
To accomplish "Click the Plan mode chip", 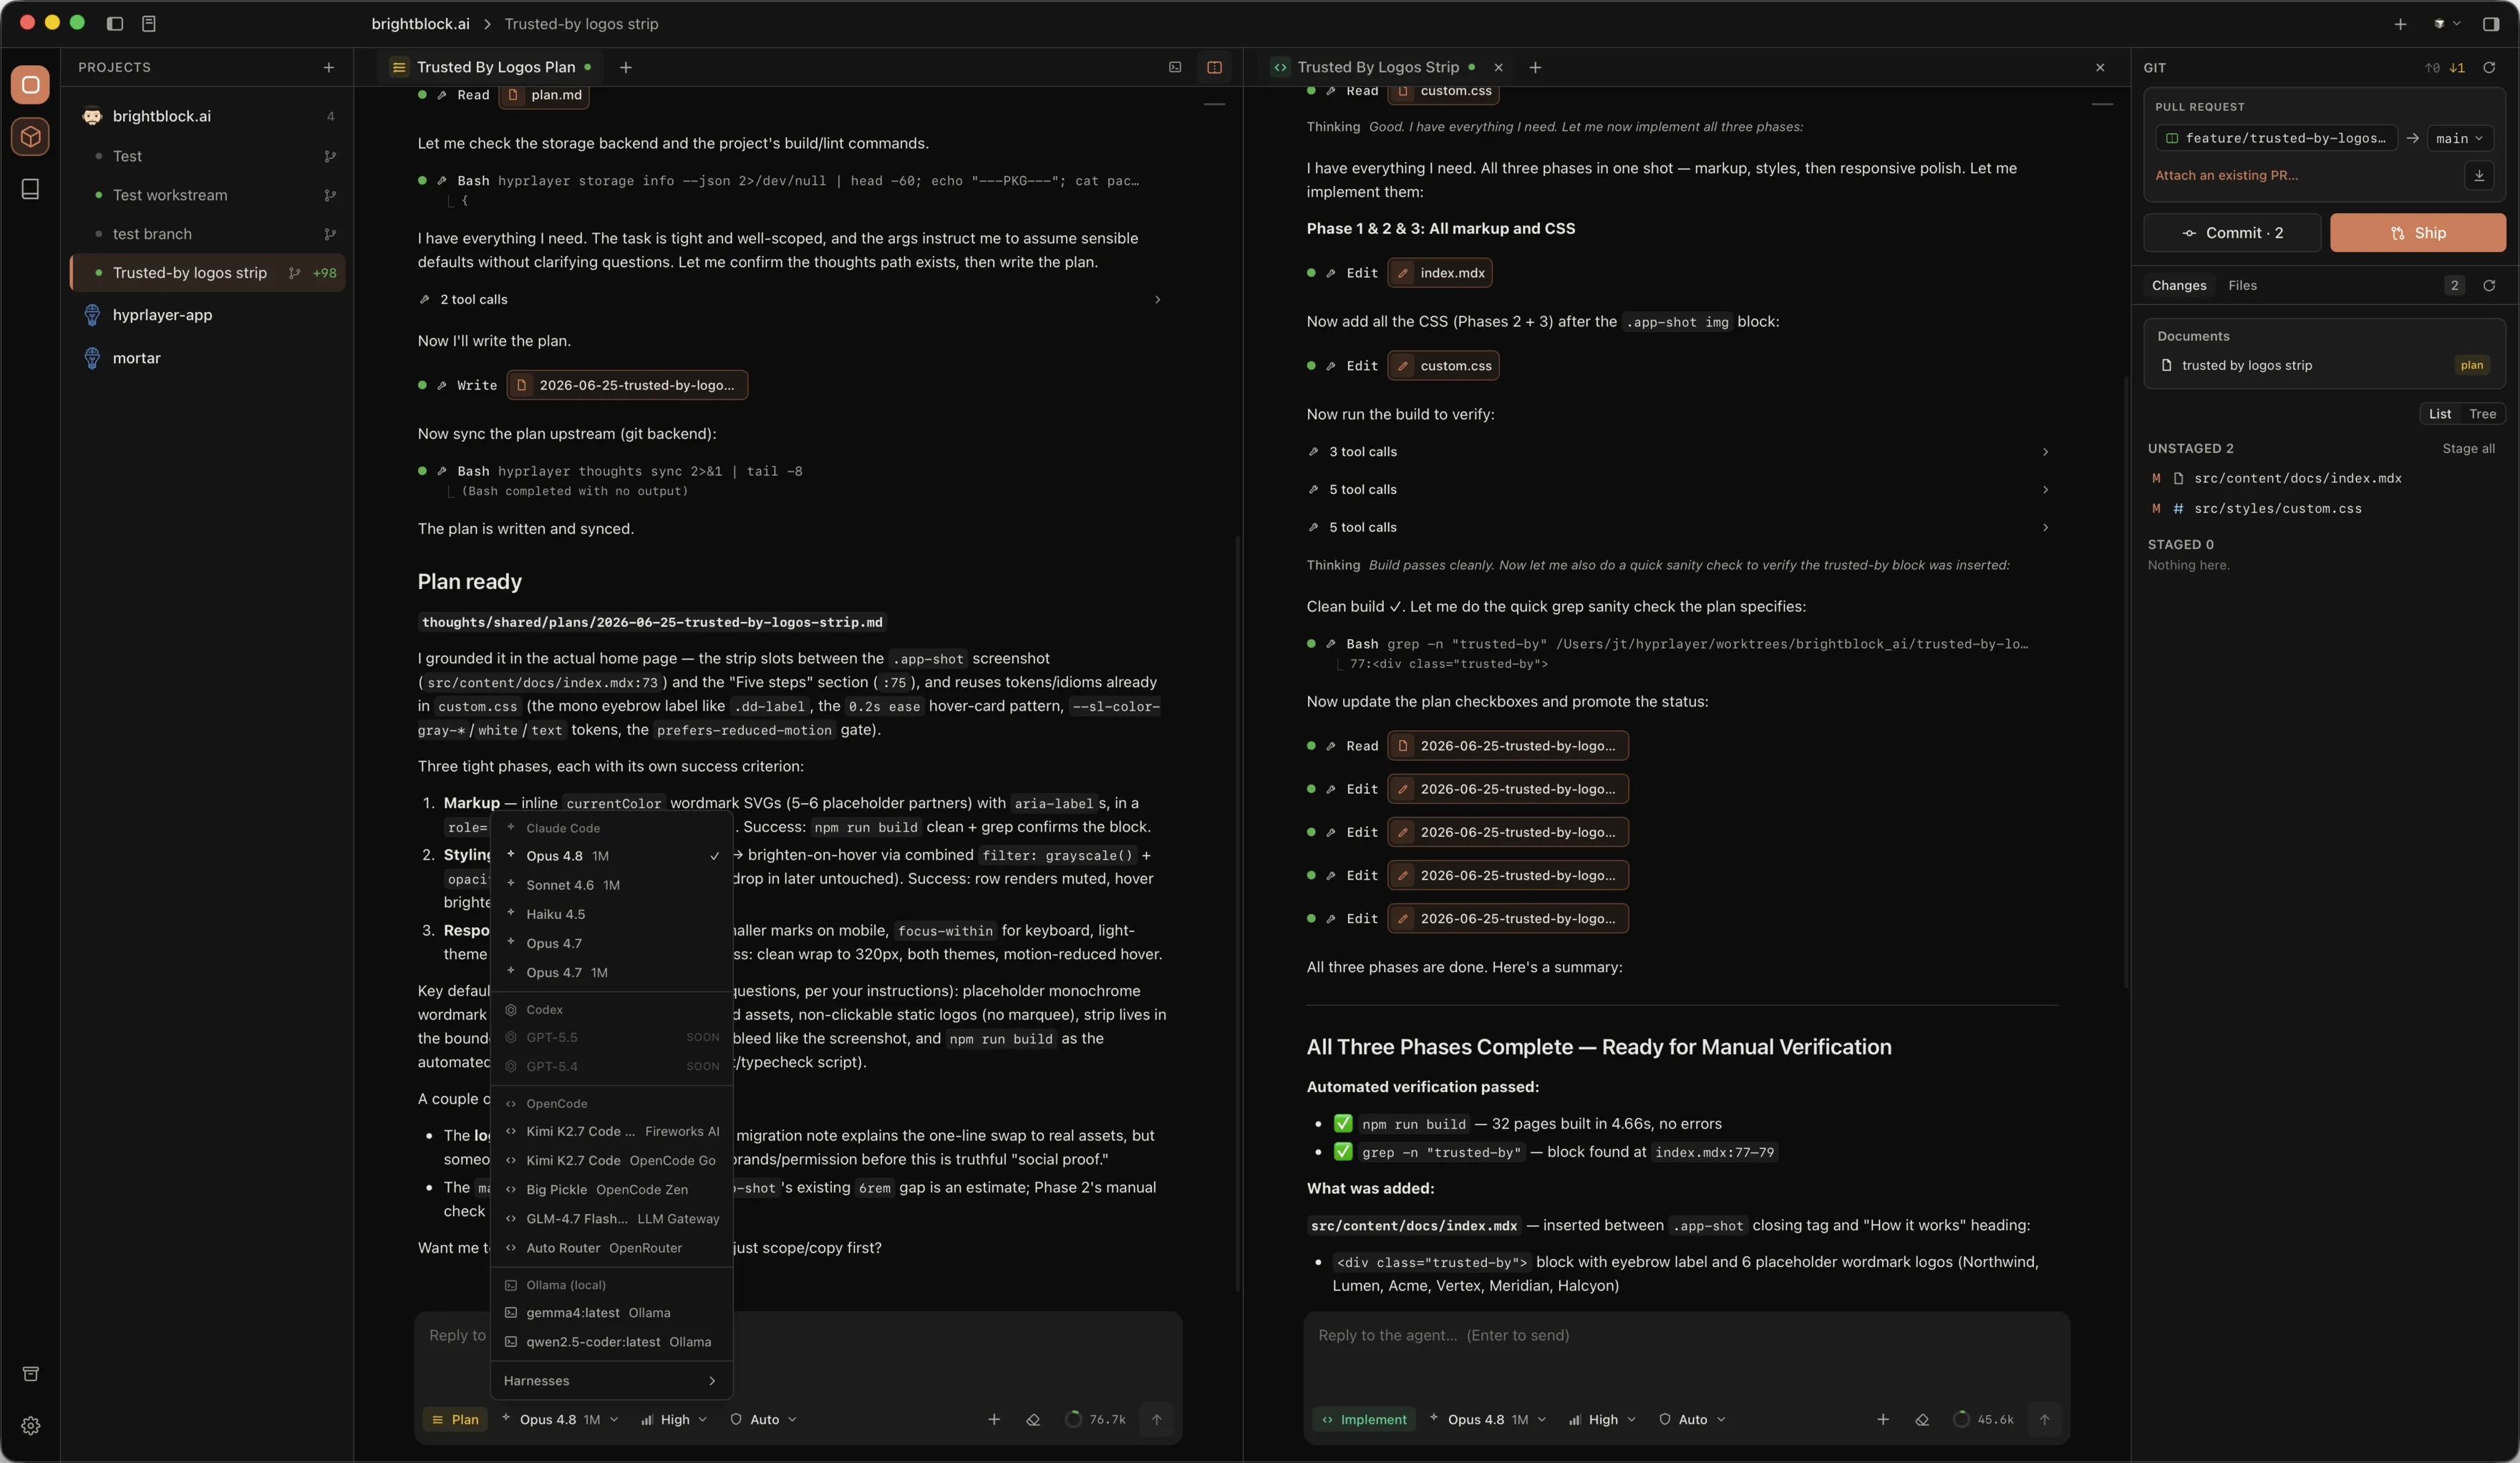I will tap(455, 1419).
